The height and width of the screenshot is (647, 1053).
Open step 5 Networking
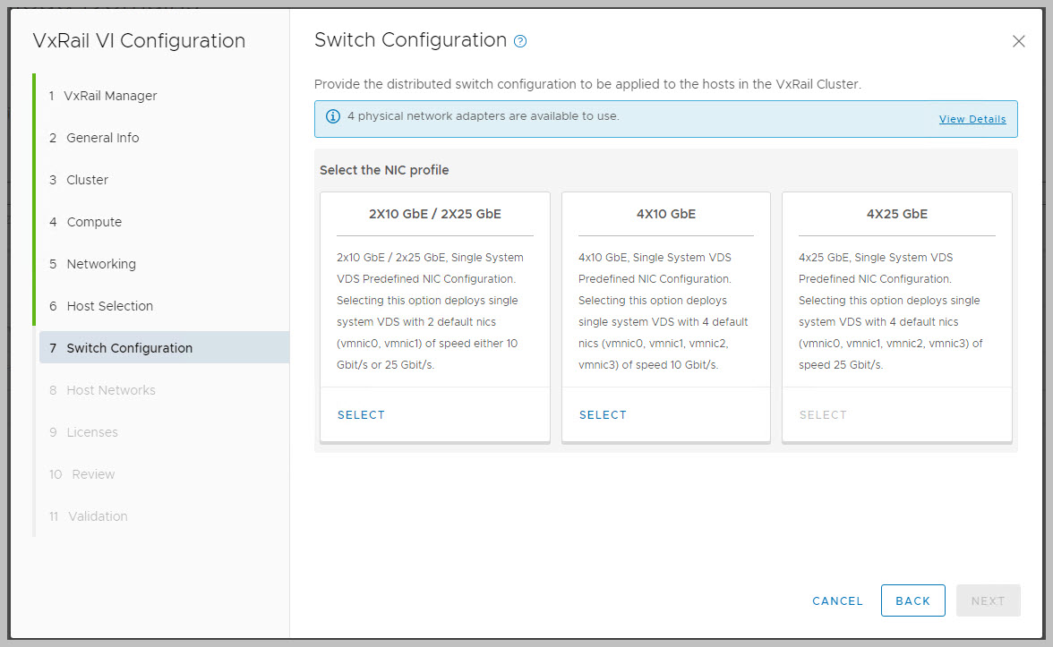coord(101,264)
